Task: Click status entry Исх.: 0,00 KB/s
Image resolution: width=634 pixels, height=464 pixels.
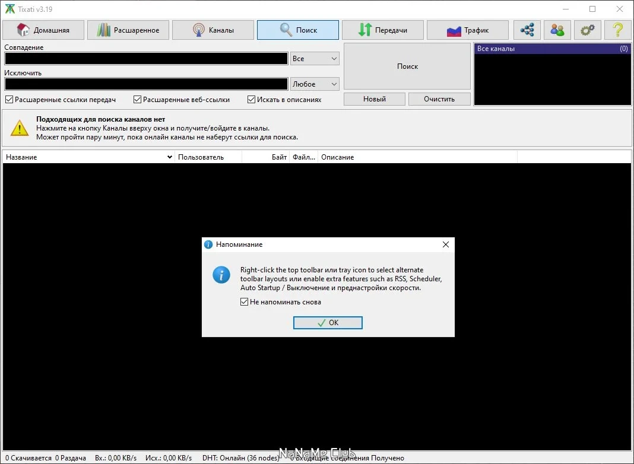Action: (169, 458)
